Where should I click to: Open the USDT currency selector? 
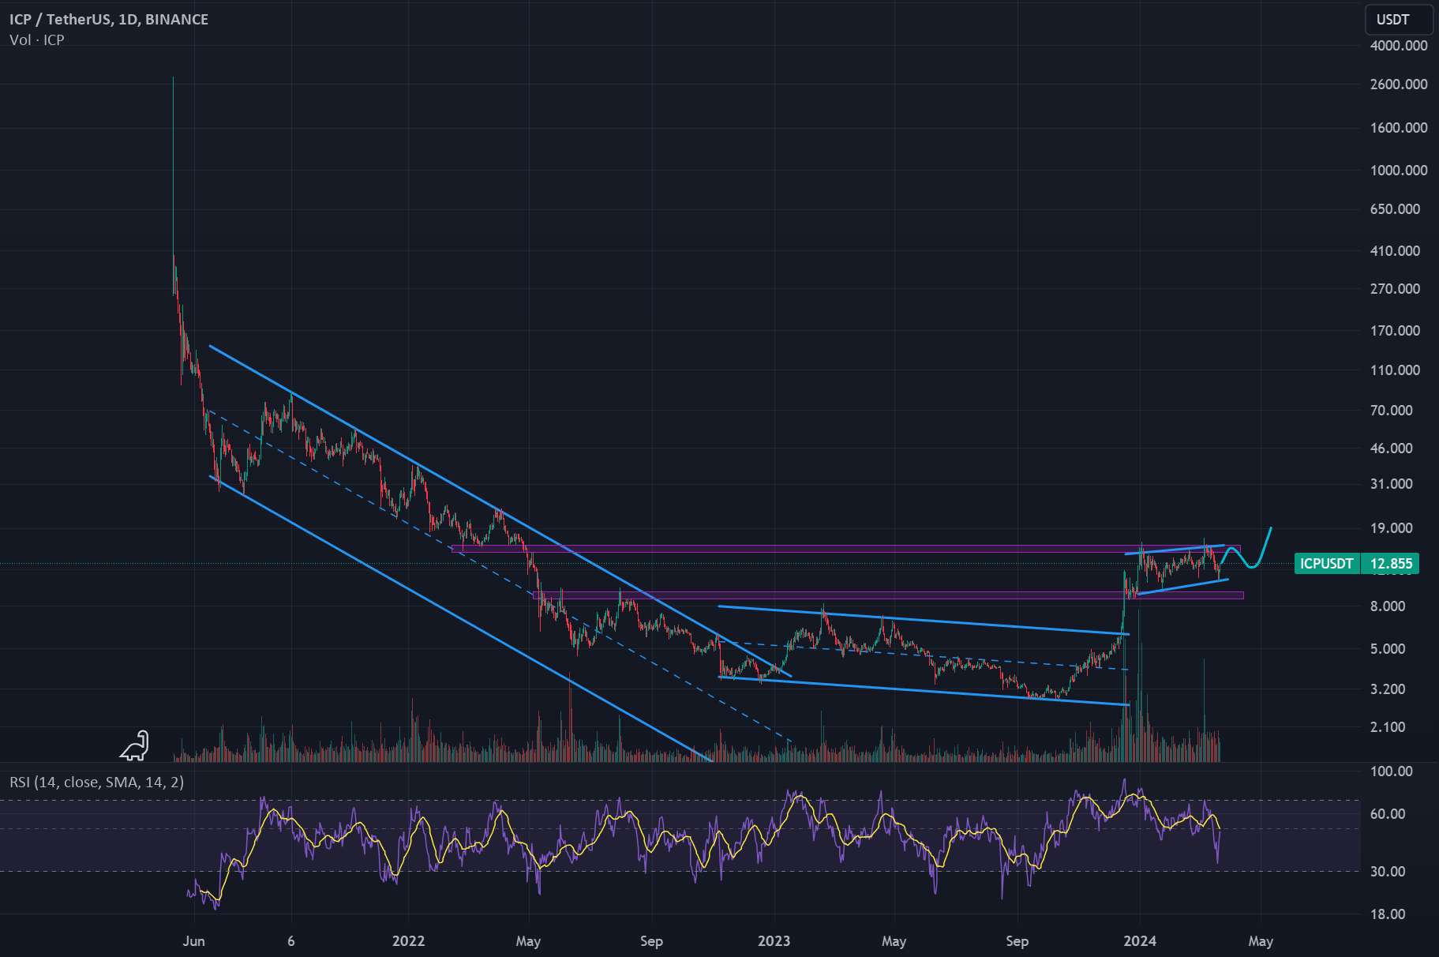1399,20
